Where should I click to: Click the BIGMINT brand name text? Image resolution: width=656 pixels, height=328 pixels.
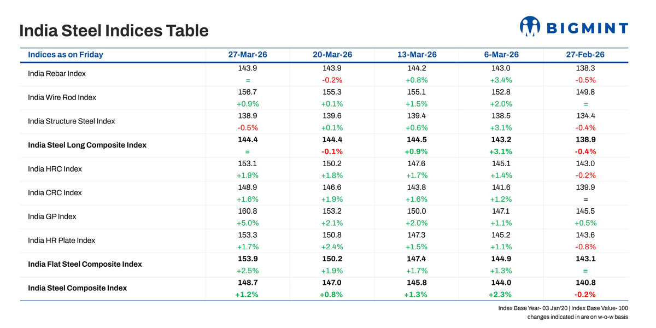587,28
